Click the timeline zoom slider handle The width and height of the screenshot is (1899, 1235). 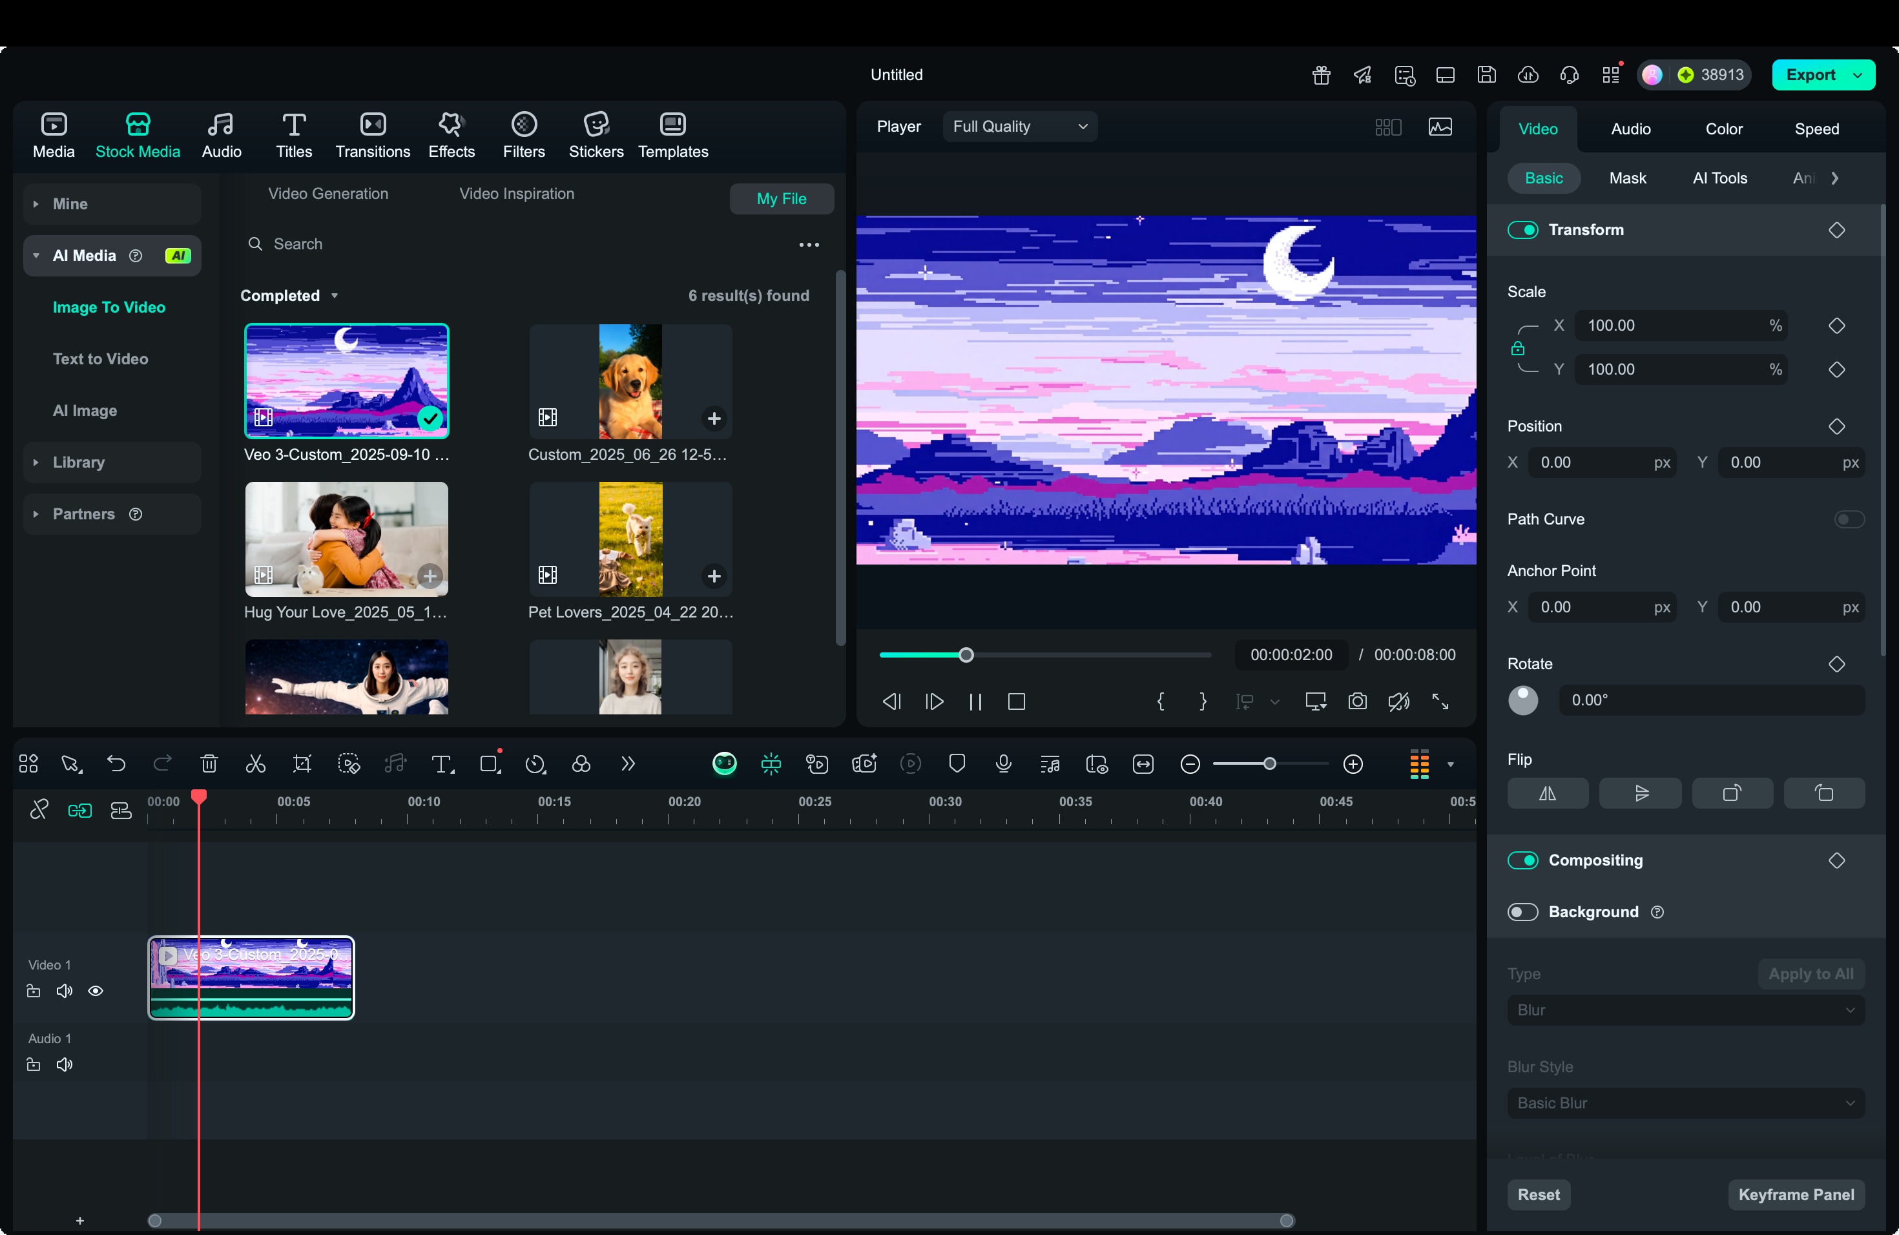click(x=1269, y=764)
